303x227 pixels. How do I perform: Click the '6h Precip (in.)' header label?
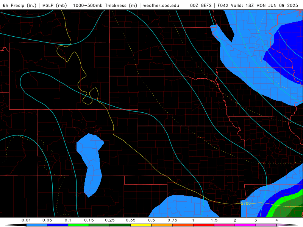pyautogui.click(x=20, y=5)
